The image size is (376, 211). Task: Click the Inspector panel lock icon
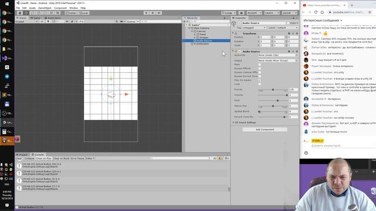[x=293, y=18]
